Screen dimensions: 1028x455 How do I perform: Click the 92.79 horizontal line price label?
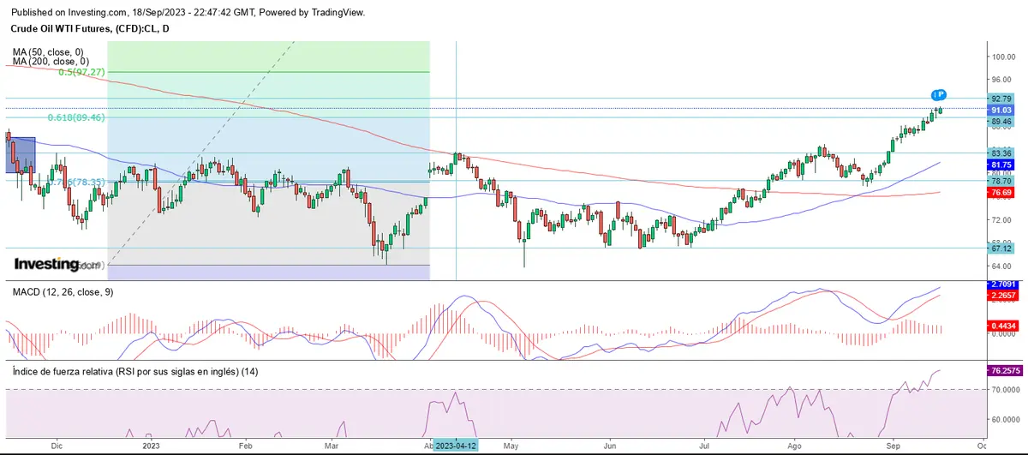click(x=1001, y=99)
